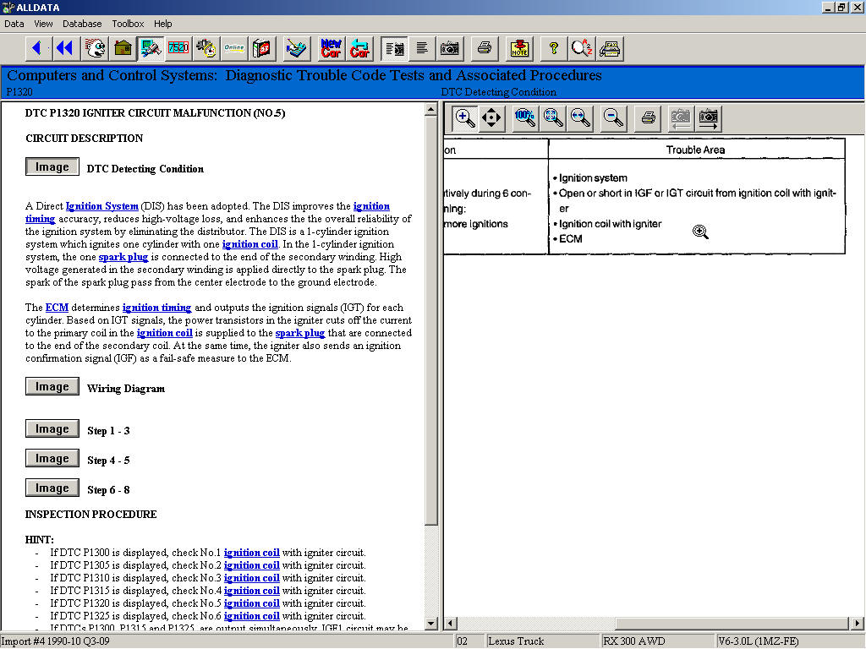The height and width of the screenshot is (649, 866).
Task: Click the Online toolbar icon
Action: [234, 48]
